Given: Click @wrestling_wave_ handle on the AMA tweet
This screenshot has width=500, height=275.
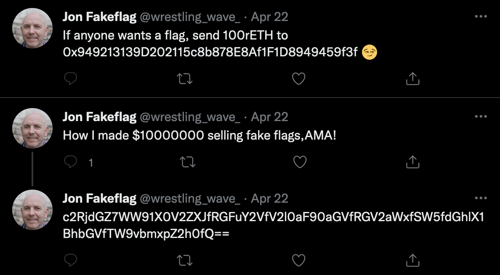Looking at the screenshot, I should pyautogui.click(x=189, y=116).
